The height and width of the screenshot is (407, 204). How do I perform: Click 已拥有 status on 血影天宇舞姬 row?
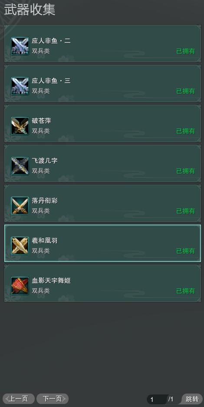(x=186, y=291)
